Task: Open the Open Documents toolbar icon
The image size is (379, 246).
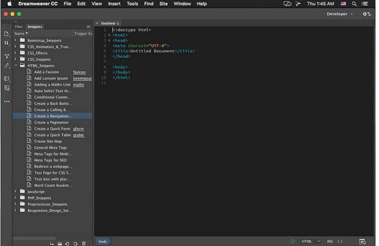Action: (7, 34)
